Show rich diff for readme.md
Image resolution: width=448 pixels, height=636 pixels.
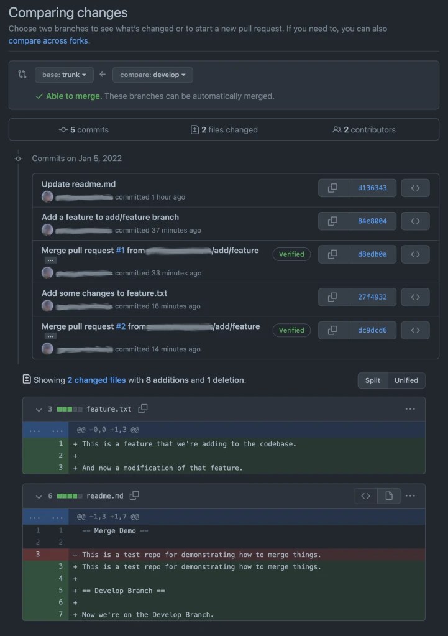[x=389, y=495]
